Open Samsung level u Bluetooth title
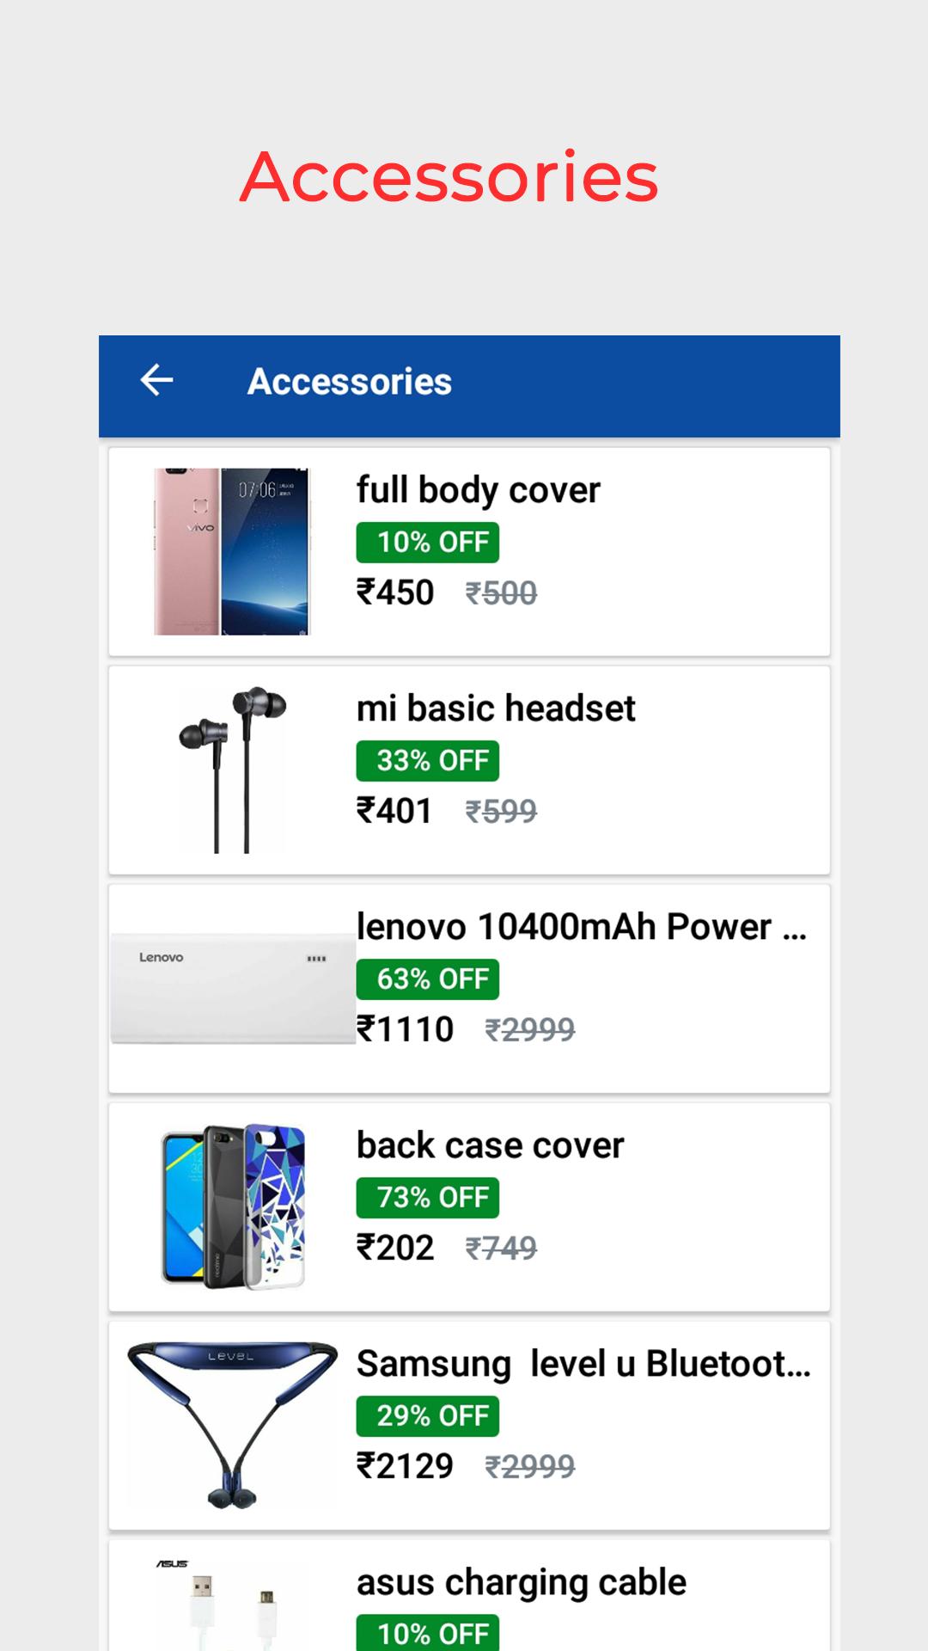The image size is (928, 1651). click(x=583, y=1364)
